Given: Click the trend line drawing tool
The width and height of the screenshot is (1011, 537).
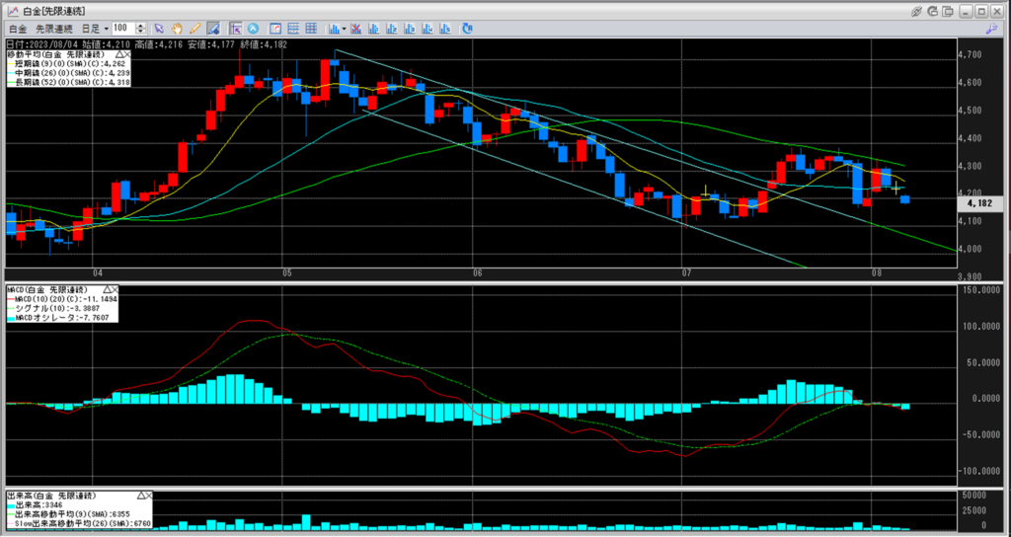Looking at the screenshot, I should [x=212, y=29].
